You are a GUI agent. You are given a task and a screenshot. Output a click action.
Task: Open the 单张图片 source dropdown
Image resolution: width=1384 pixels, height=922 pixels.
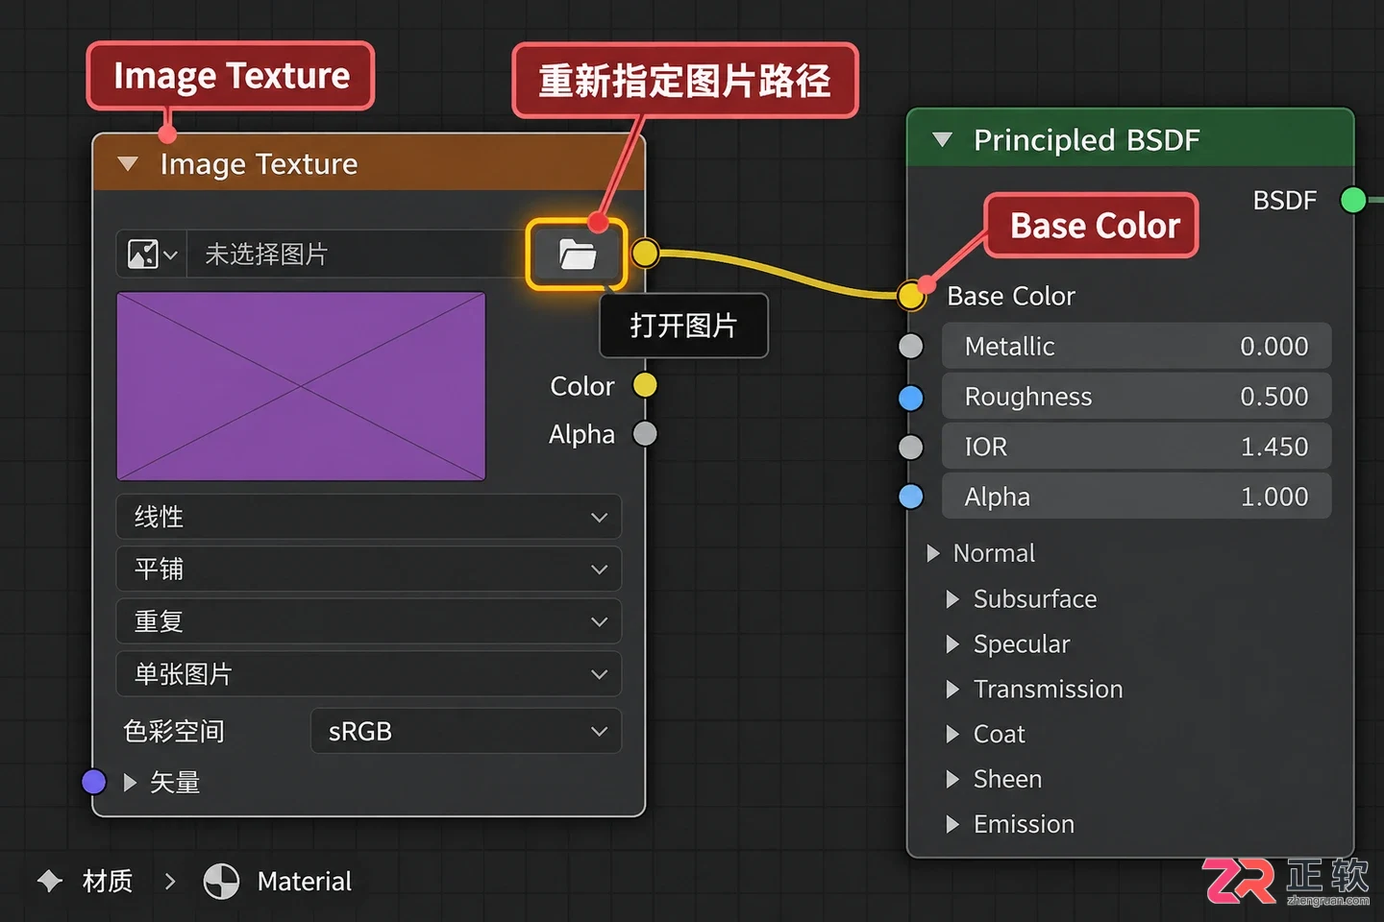point(369,674)
